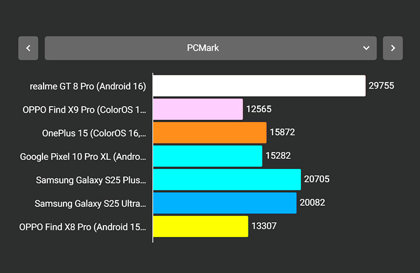
Task: Click the white realme GT 8 Pro bar
Action: [259, 86]
